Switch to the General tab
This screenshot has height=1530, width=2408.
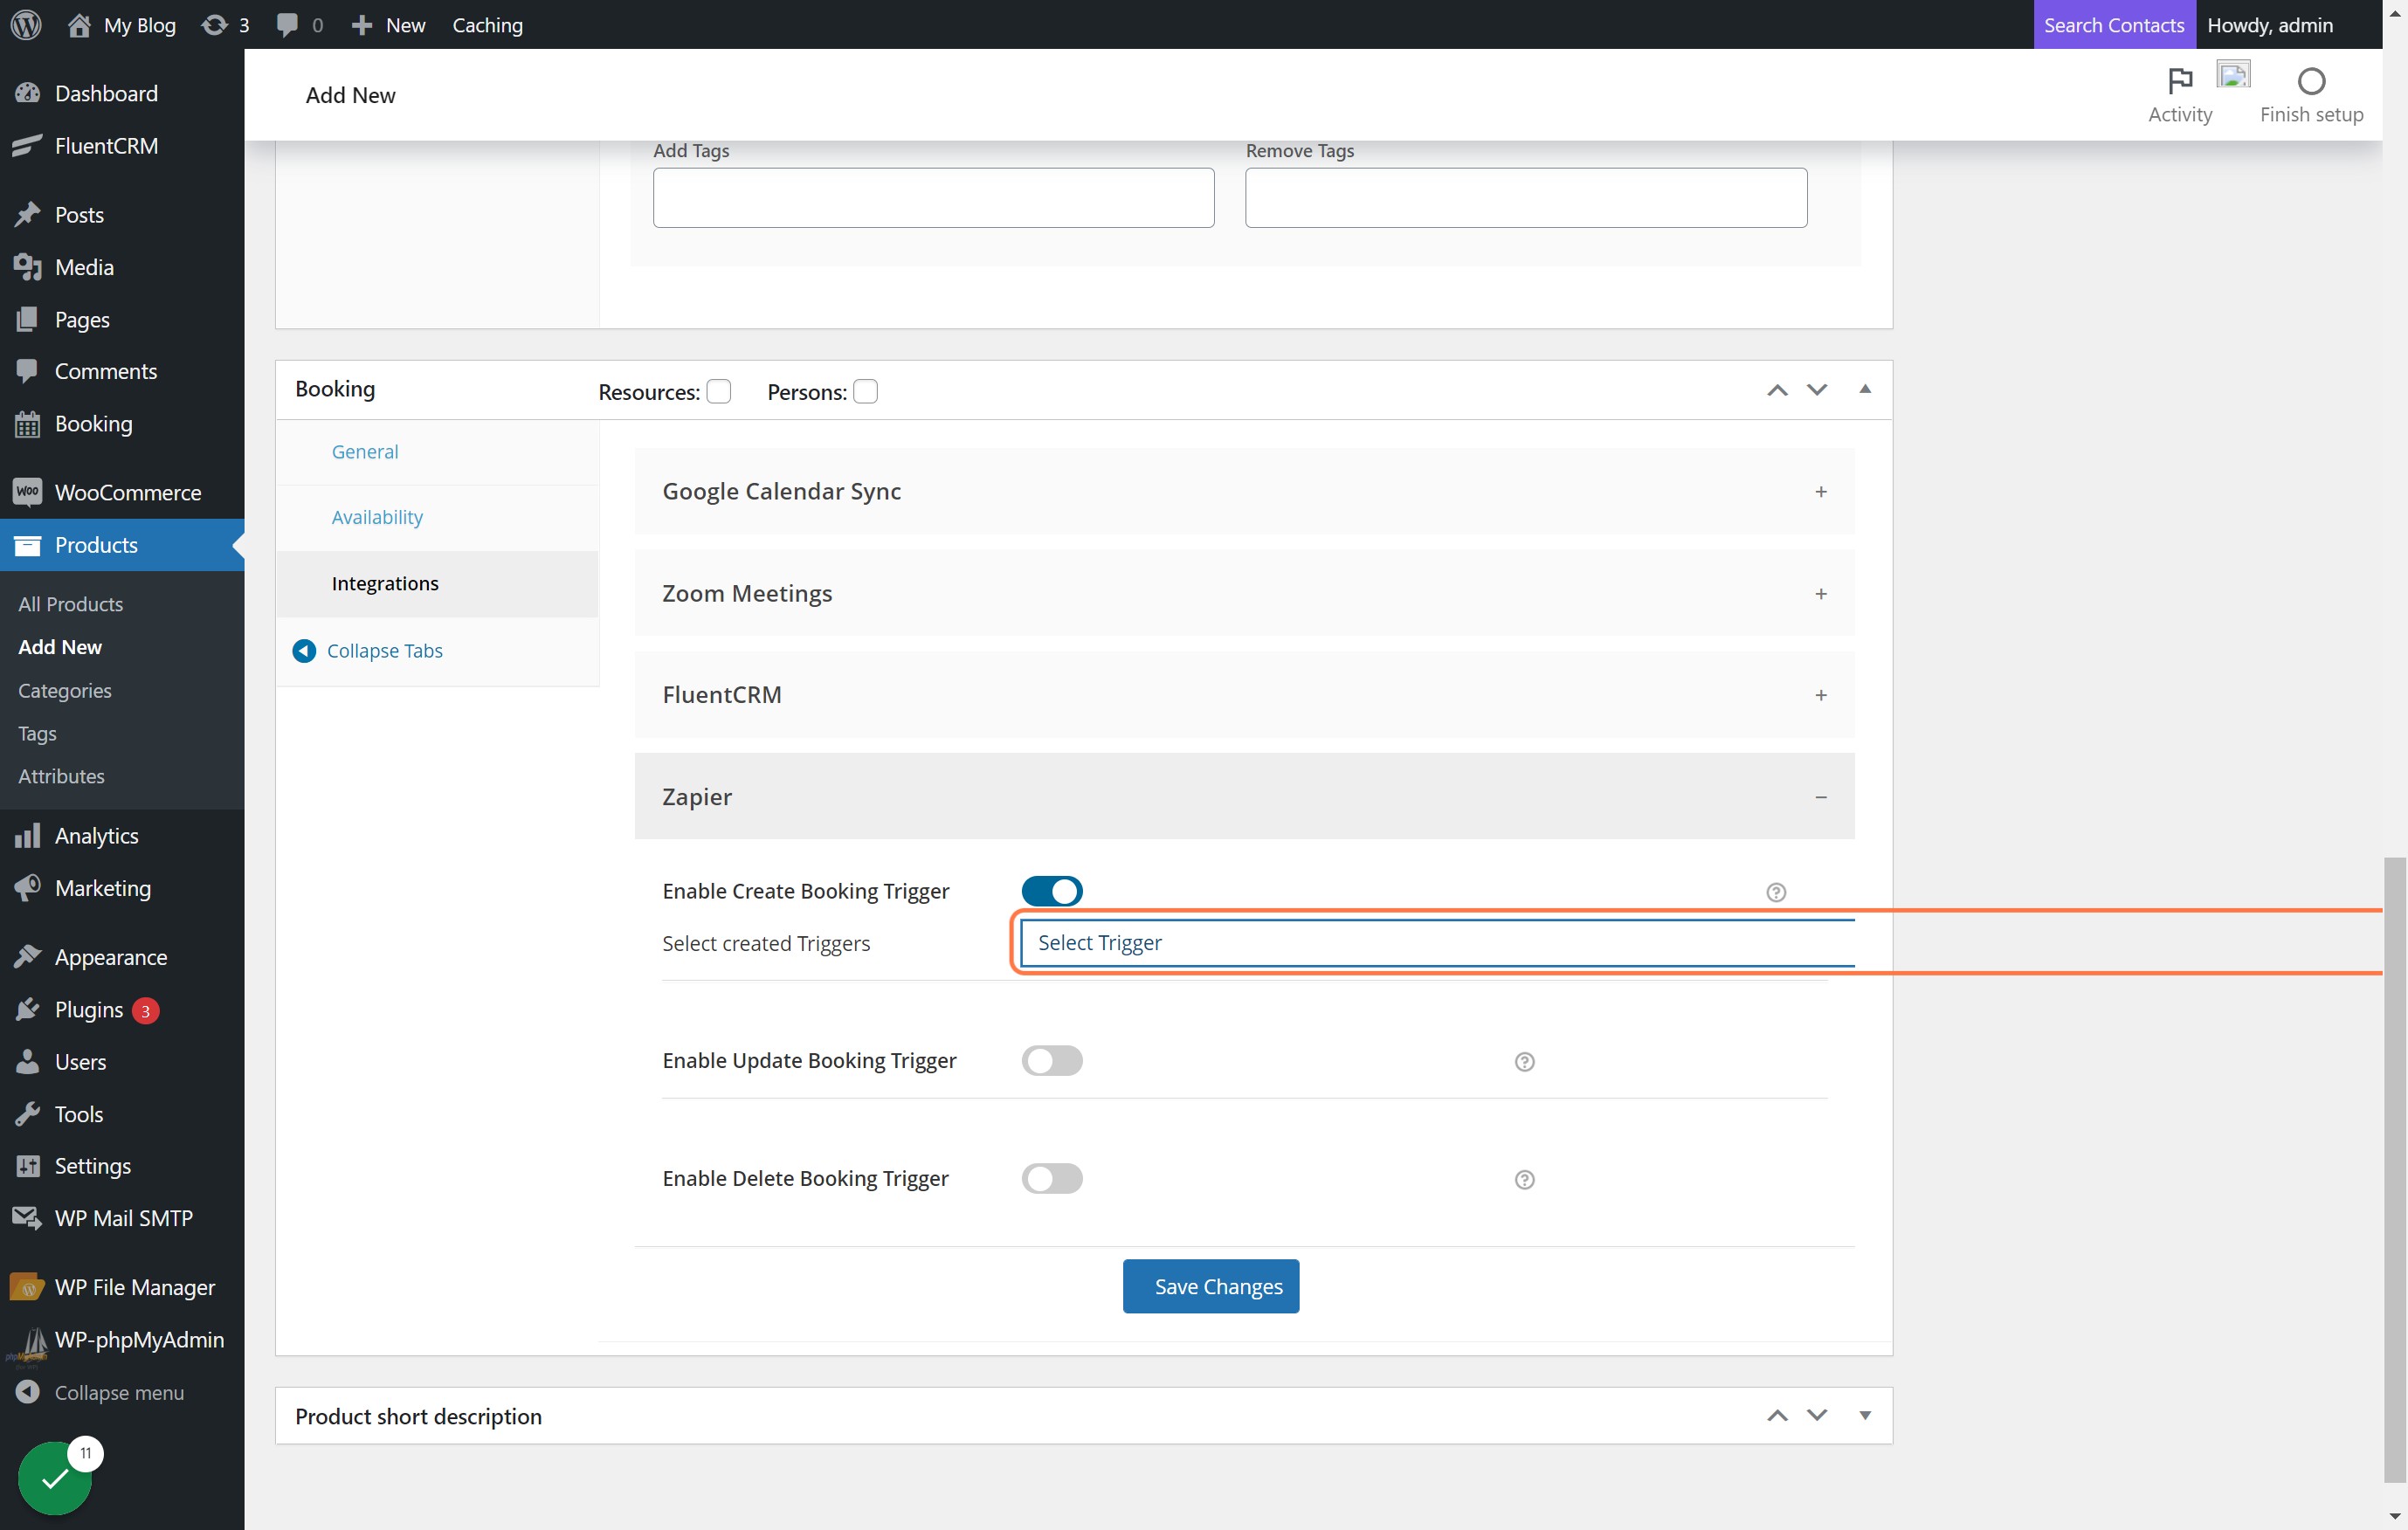[365, 452]
